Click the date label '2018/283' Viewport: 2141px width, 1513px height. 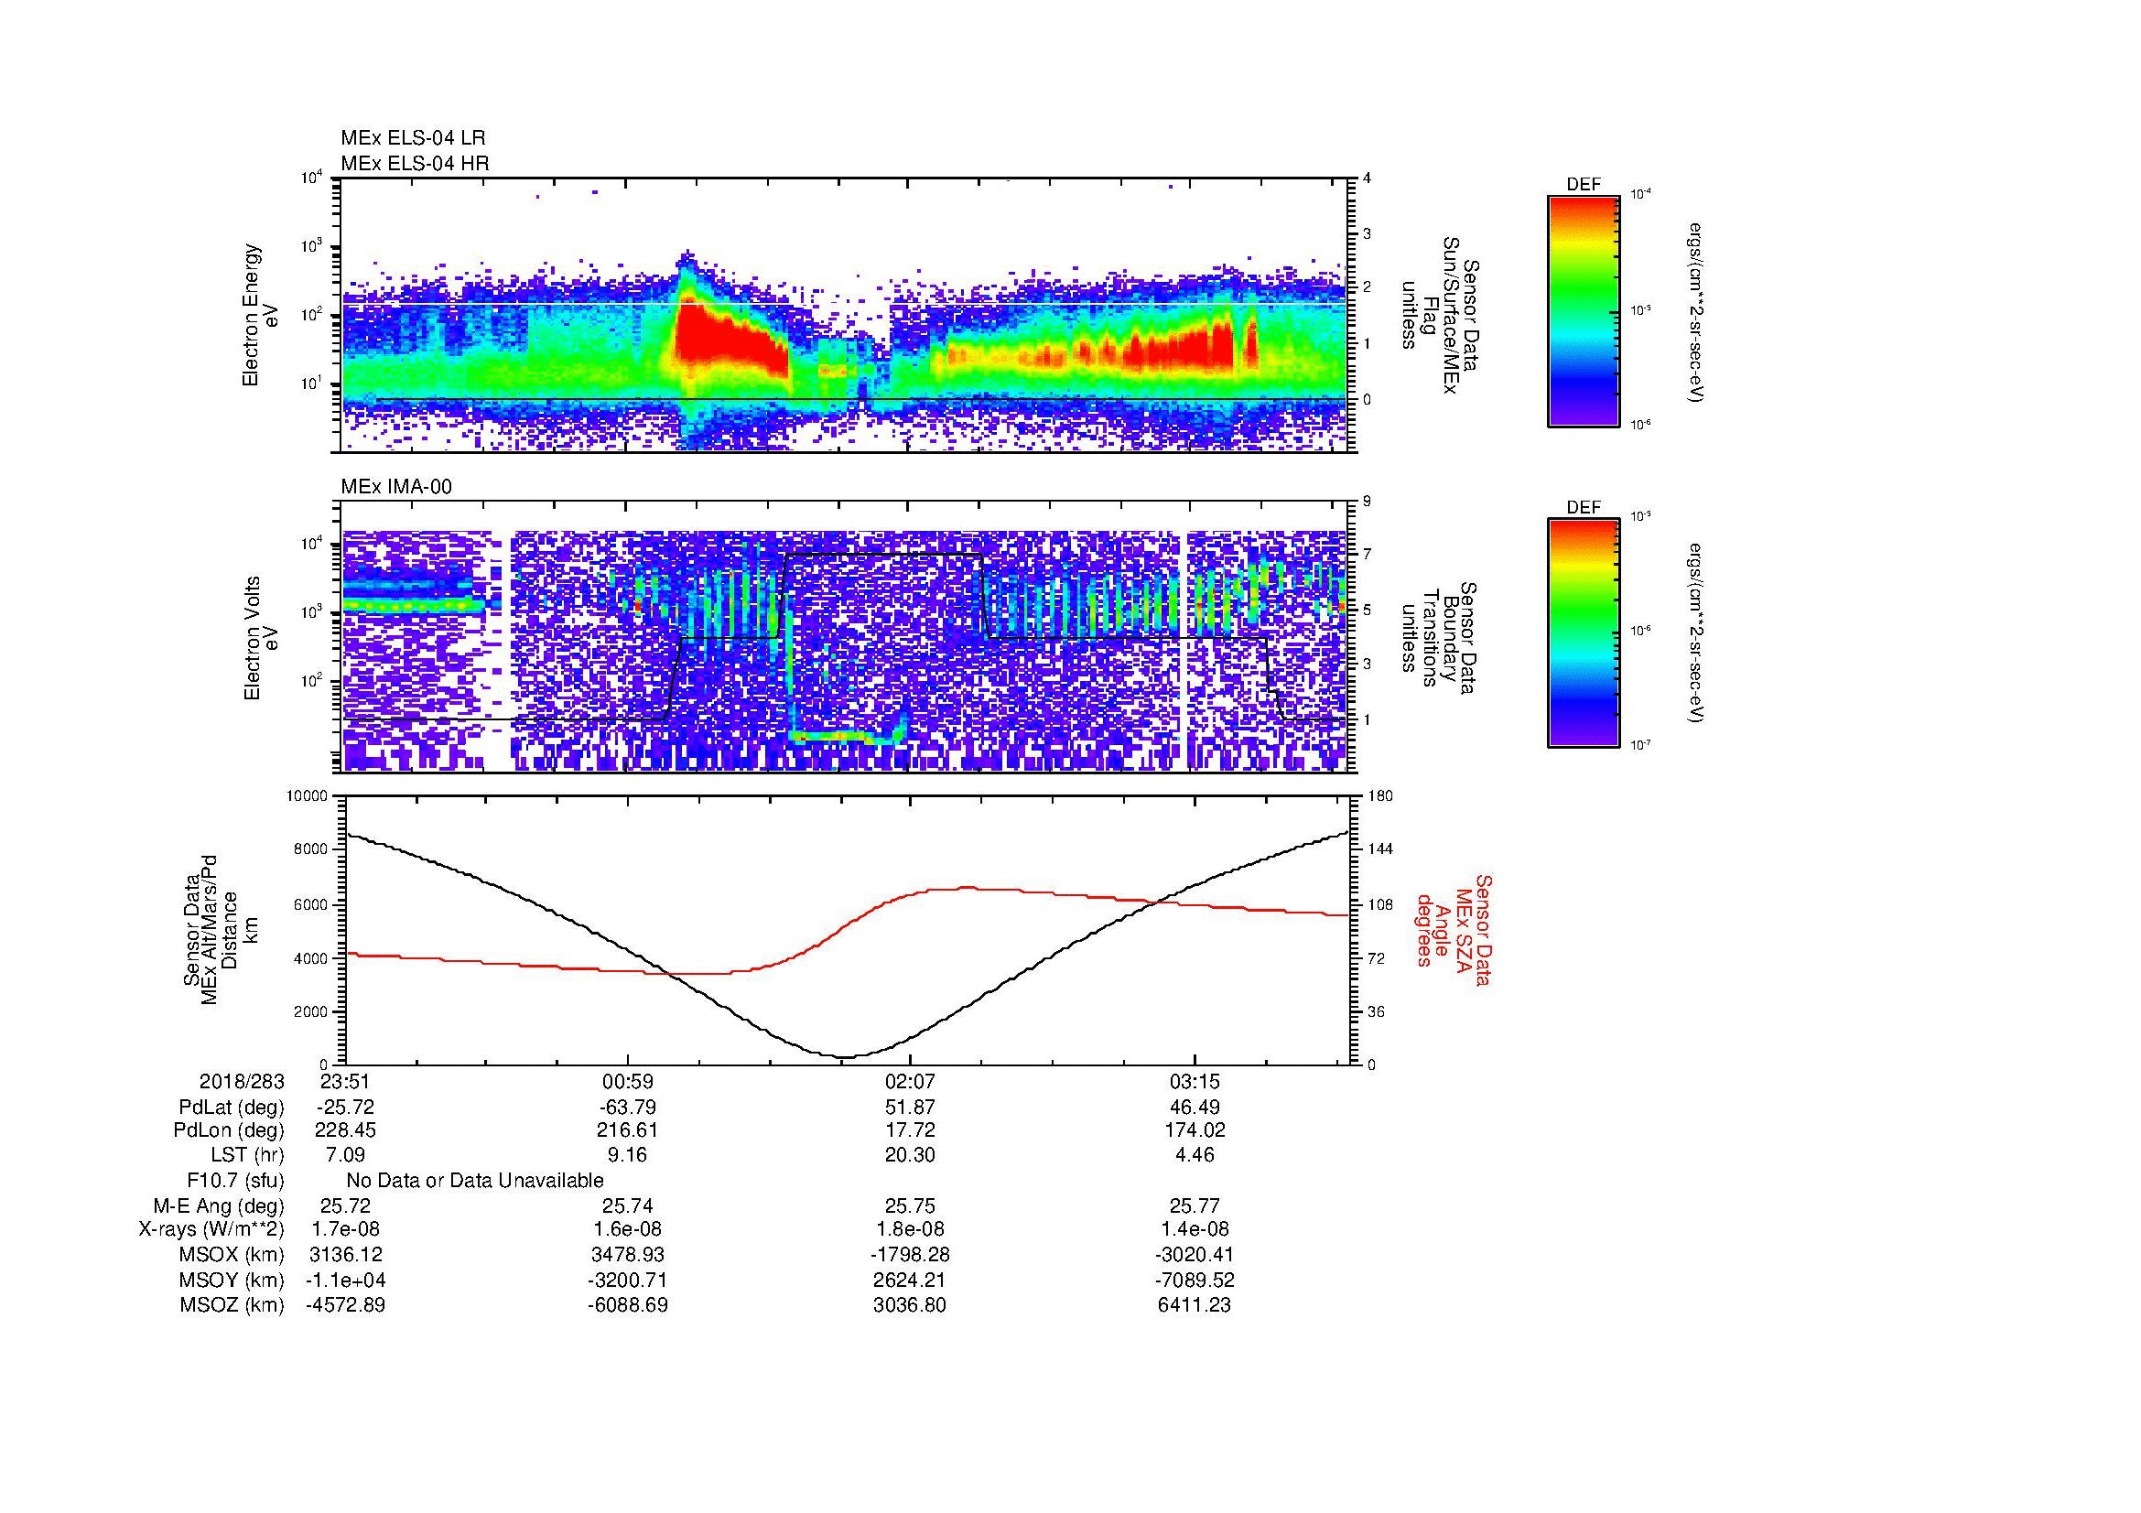(242, 1081)
